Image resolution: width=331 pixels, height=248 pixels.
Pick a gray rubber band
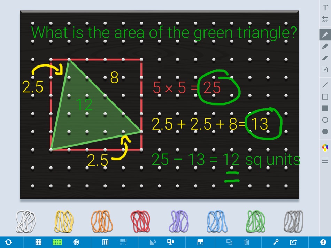[294, 222]
